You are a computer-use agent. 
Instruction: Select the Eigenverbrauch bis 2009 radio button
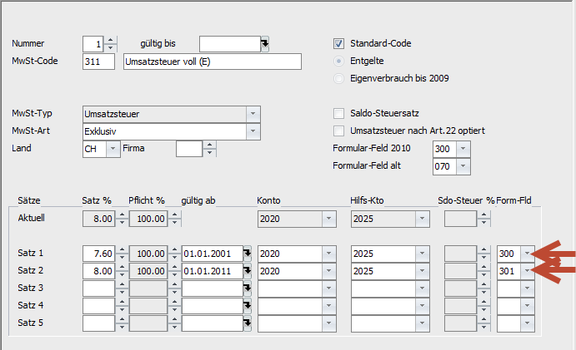pos(338,78)
